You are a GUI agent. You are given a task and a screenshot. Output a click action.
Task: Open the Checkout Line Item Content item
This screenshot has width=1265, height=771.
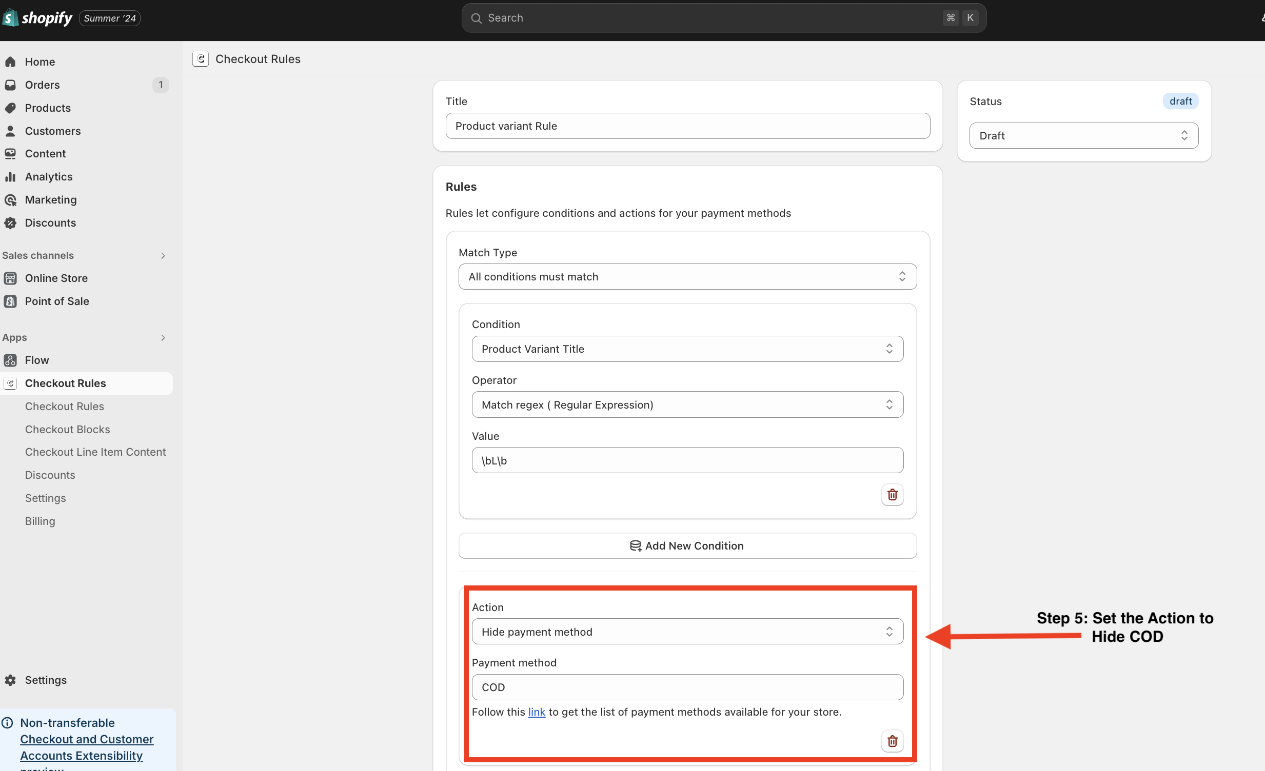click(x=95, y=452)
